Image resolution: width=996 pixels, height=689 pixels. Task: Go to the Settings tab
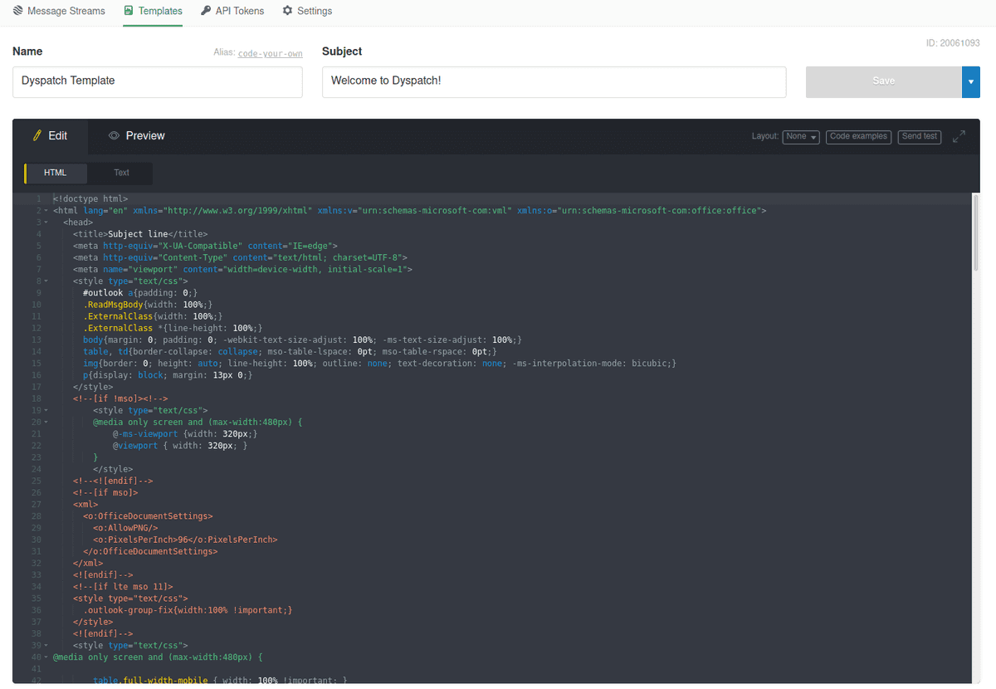tap(307, 11)
